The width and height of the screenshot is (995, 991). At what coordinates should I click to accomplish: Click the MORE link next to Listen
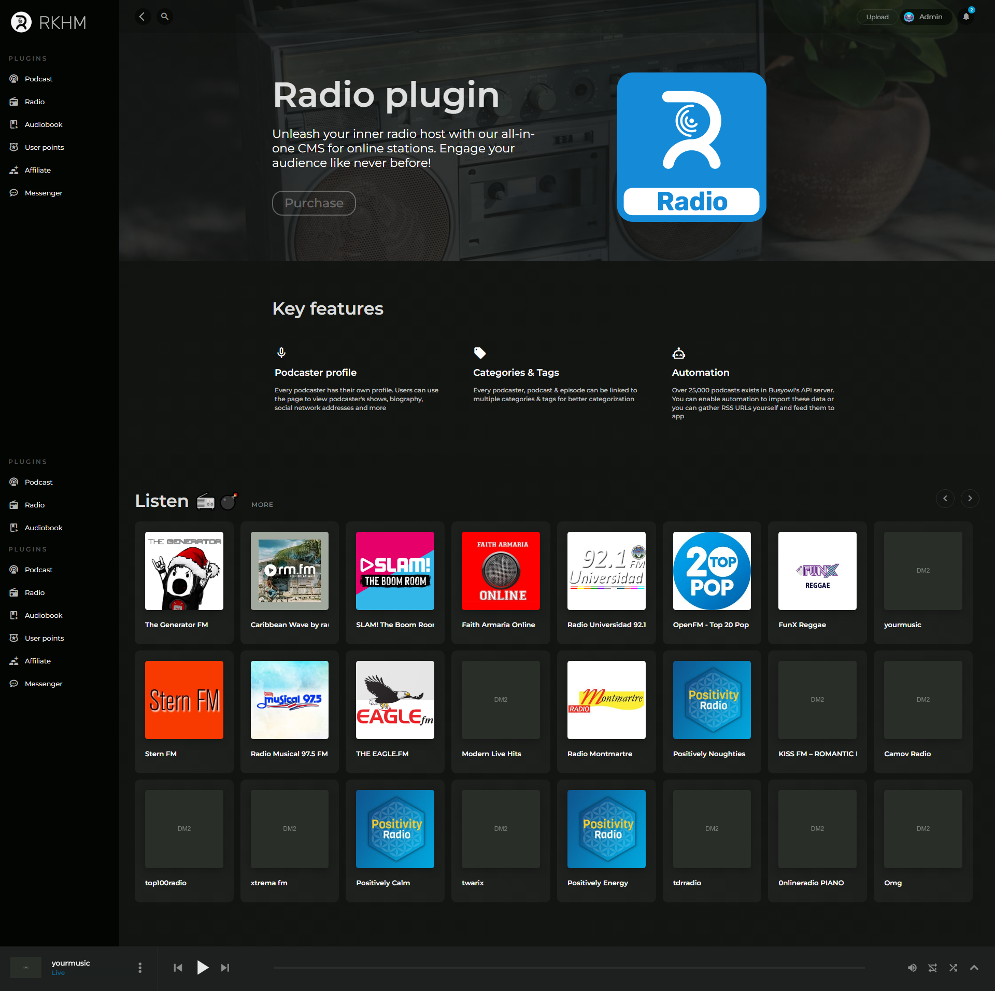[x=262, y=505]
